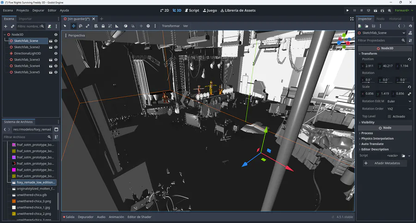This screenshot has height=223, width=416.
Task: Enable the Top Level Activado checkbox
Action: coord(389,117)
